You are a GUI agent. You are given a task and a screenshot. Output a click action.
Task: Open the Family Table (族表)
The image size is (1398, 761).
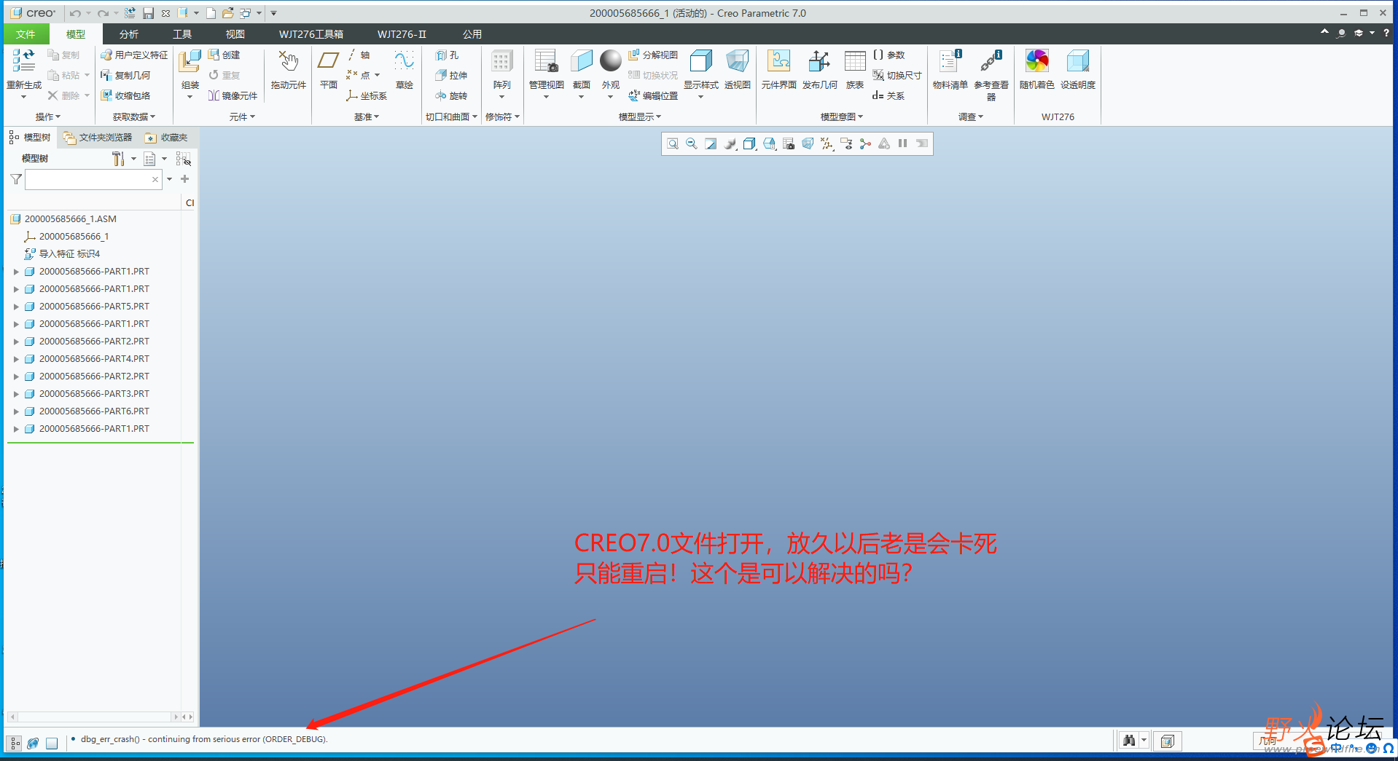[855, 69]
